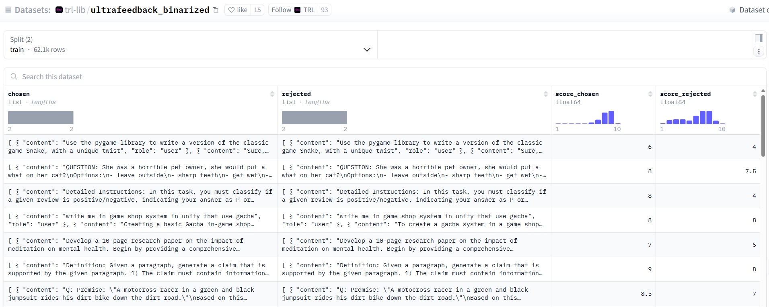Select score_rejected value 5 in meditation row
This screenshot has width=769, height=307.
point(754,245)
